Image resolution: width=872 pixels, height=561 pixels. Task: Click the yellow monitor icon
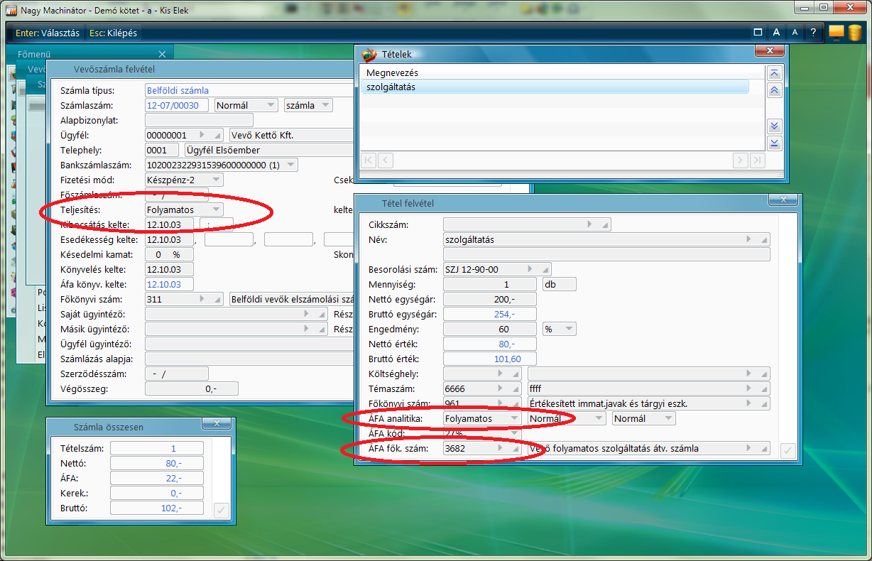click(x=836, y=33)
